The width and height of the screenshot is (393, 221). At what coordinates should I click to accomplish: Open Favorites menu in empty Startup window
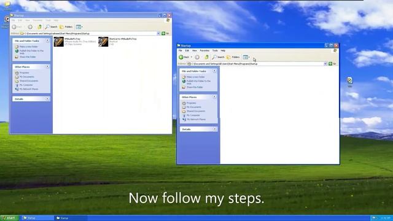[x=204, y=50]
